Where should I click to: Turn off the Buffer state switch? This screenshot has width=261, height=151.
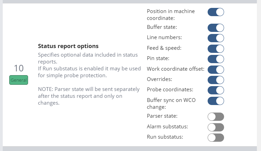[216, 27]
